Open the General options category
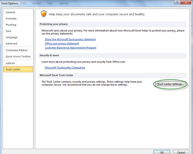Screen dimensions: 193x154 (x=18, y=12)
